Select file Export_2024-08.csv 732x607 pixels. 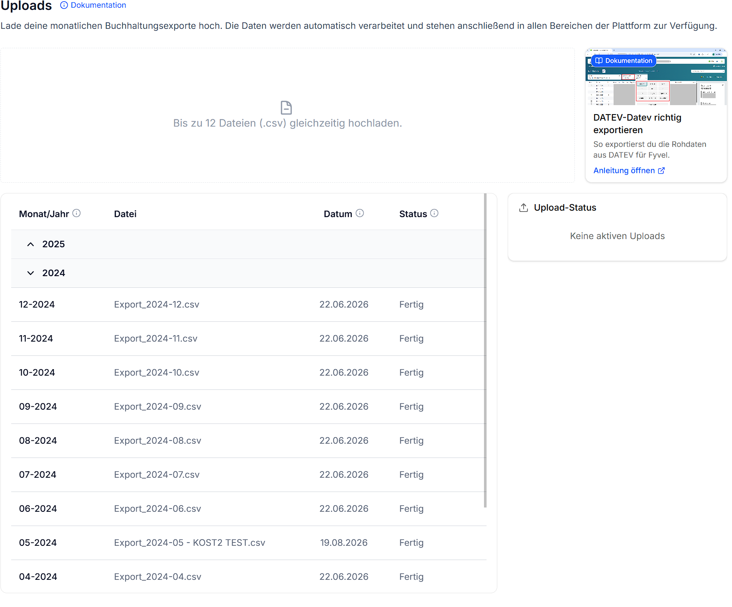point(158,441)
